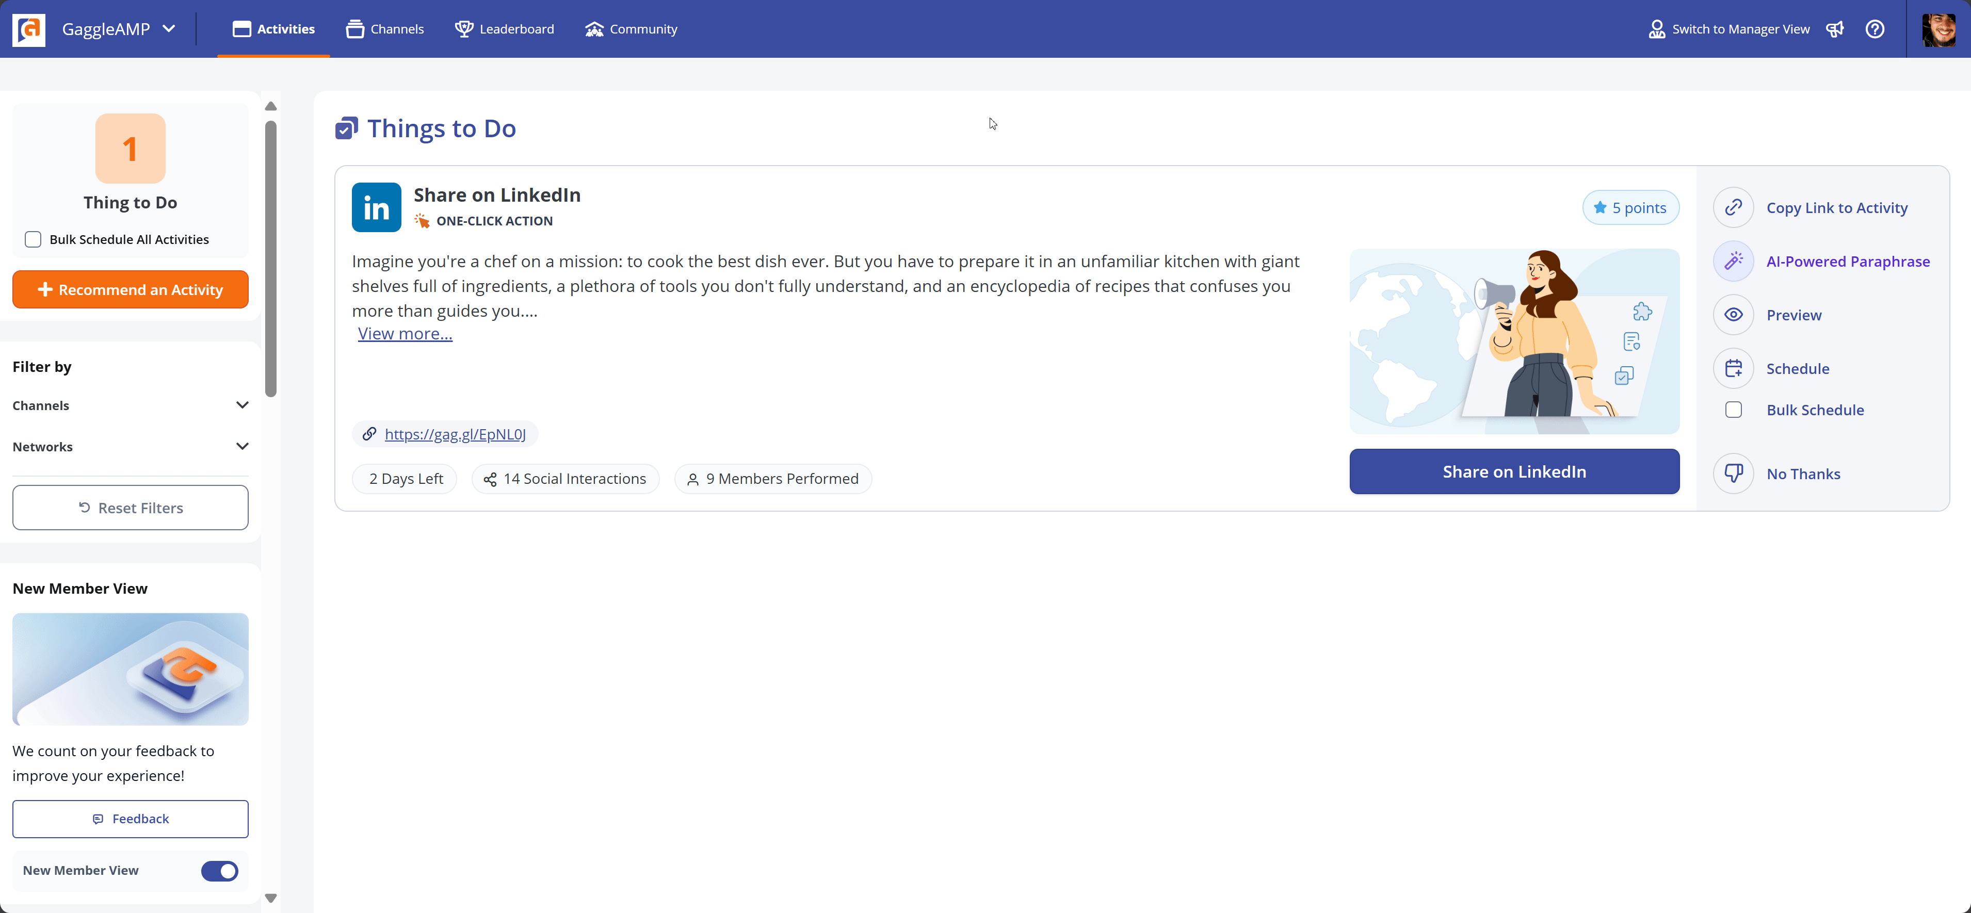Screen dimensions: 1971x913
Task: Click the Preview eye icon
Action: click(x=1735, y=314)
